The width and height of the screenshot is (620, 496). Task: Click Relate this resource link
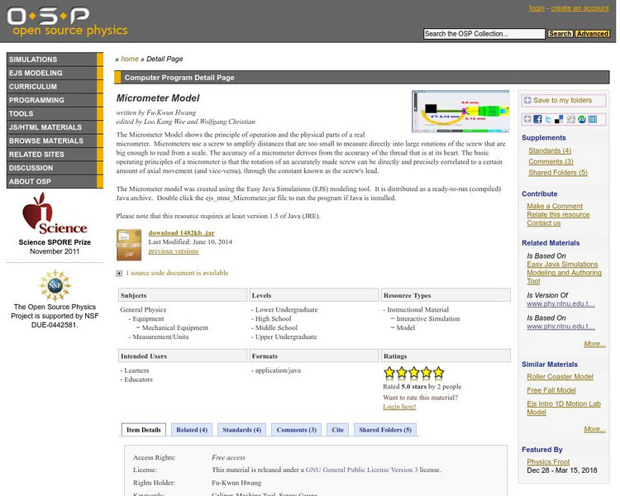(x=558, y=214)
